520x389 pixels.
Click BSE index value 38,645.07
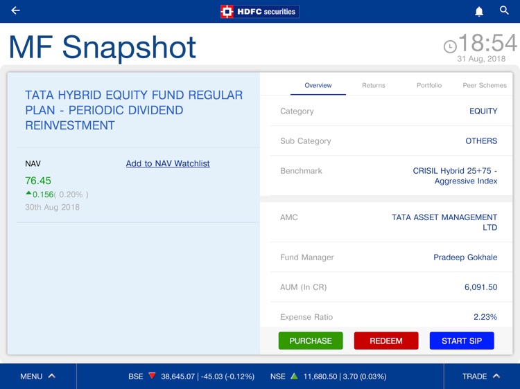(x=177, y=377)
